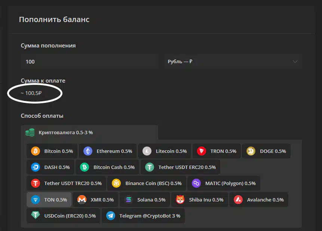The height and width of the screenshot is (231, 322).
Task: Click the Litecoin silver coin icon
Action: 147,151
